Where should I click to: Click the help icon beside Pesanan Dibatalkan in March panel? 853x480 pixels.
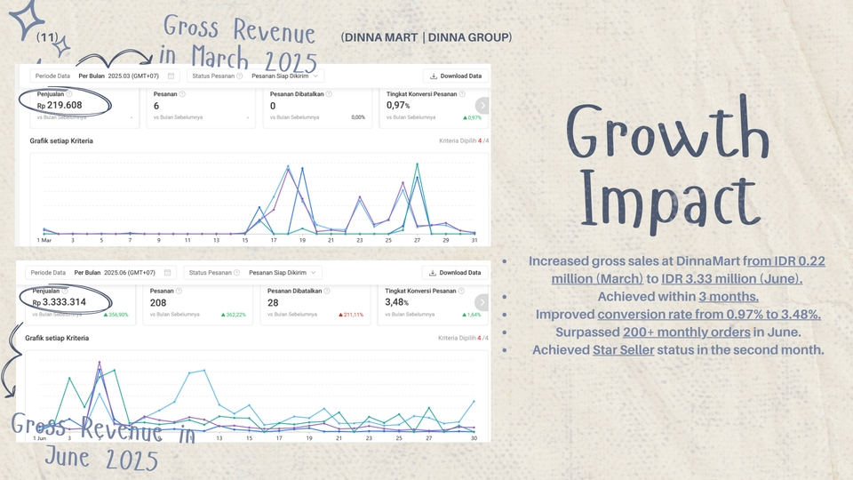[x=329, y=94]
